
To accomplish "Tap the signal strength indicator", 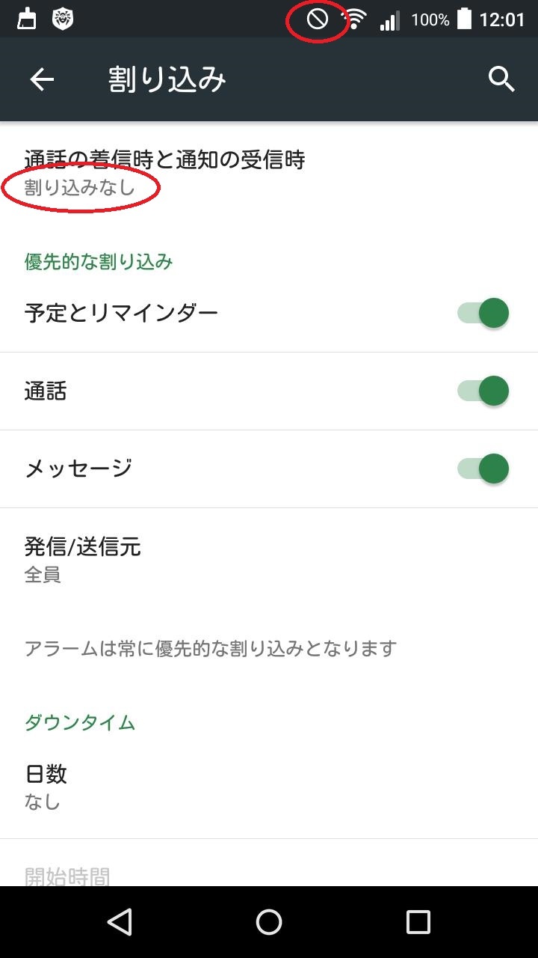I will tap(389, 20).
